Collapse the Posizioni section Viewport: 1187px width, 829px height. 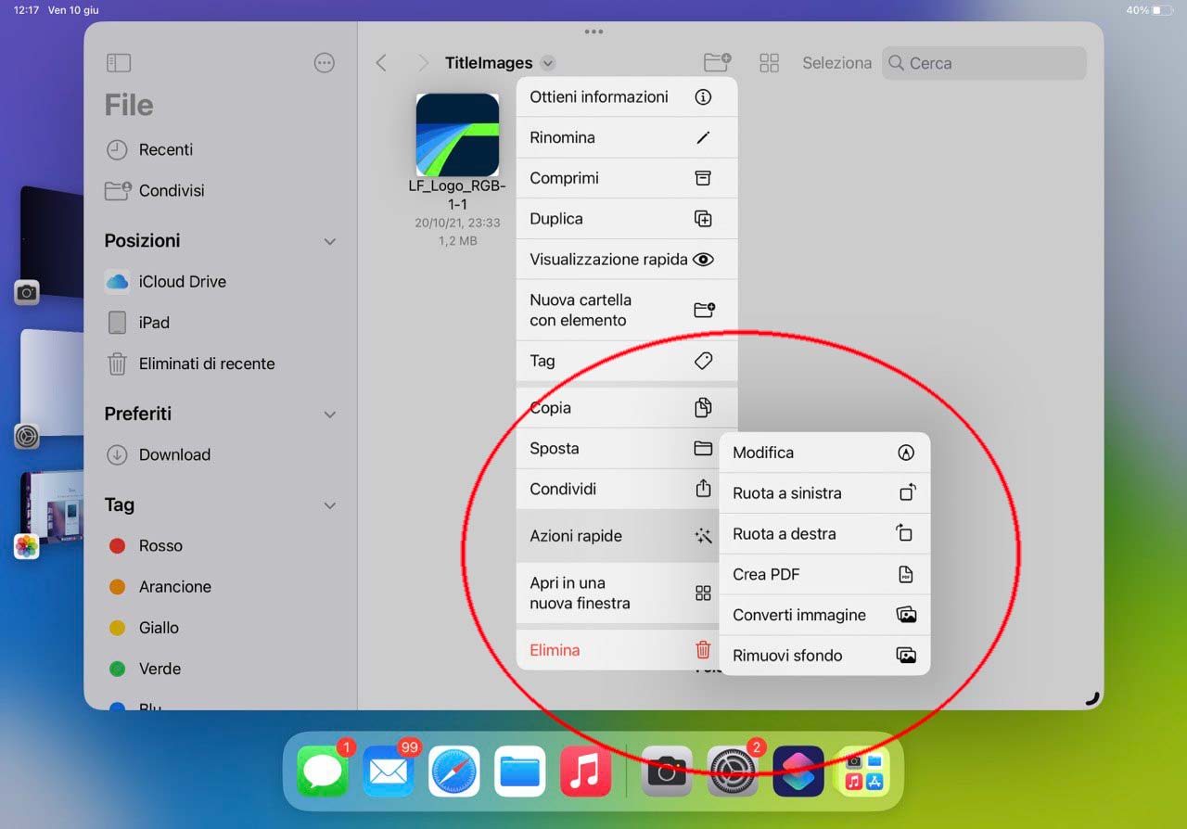[x=329, y=241]
